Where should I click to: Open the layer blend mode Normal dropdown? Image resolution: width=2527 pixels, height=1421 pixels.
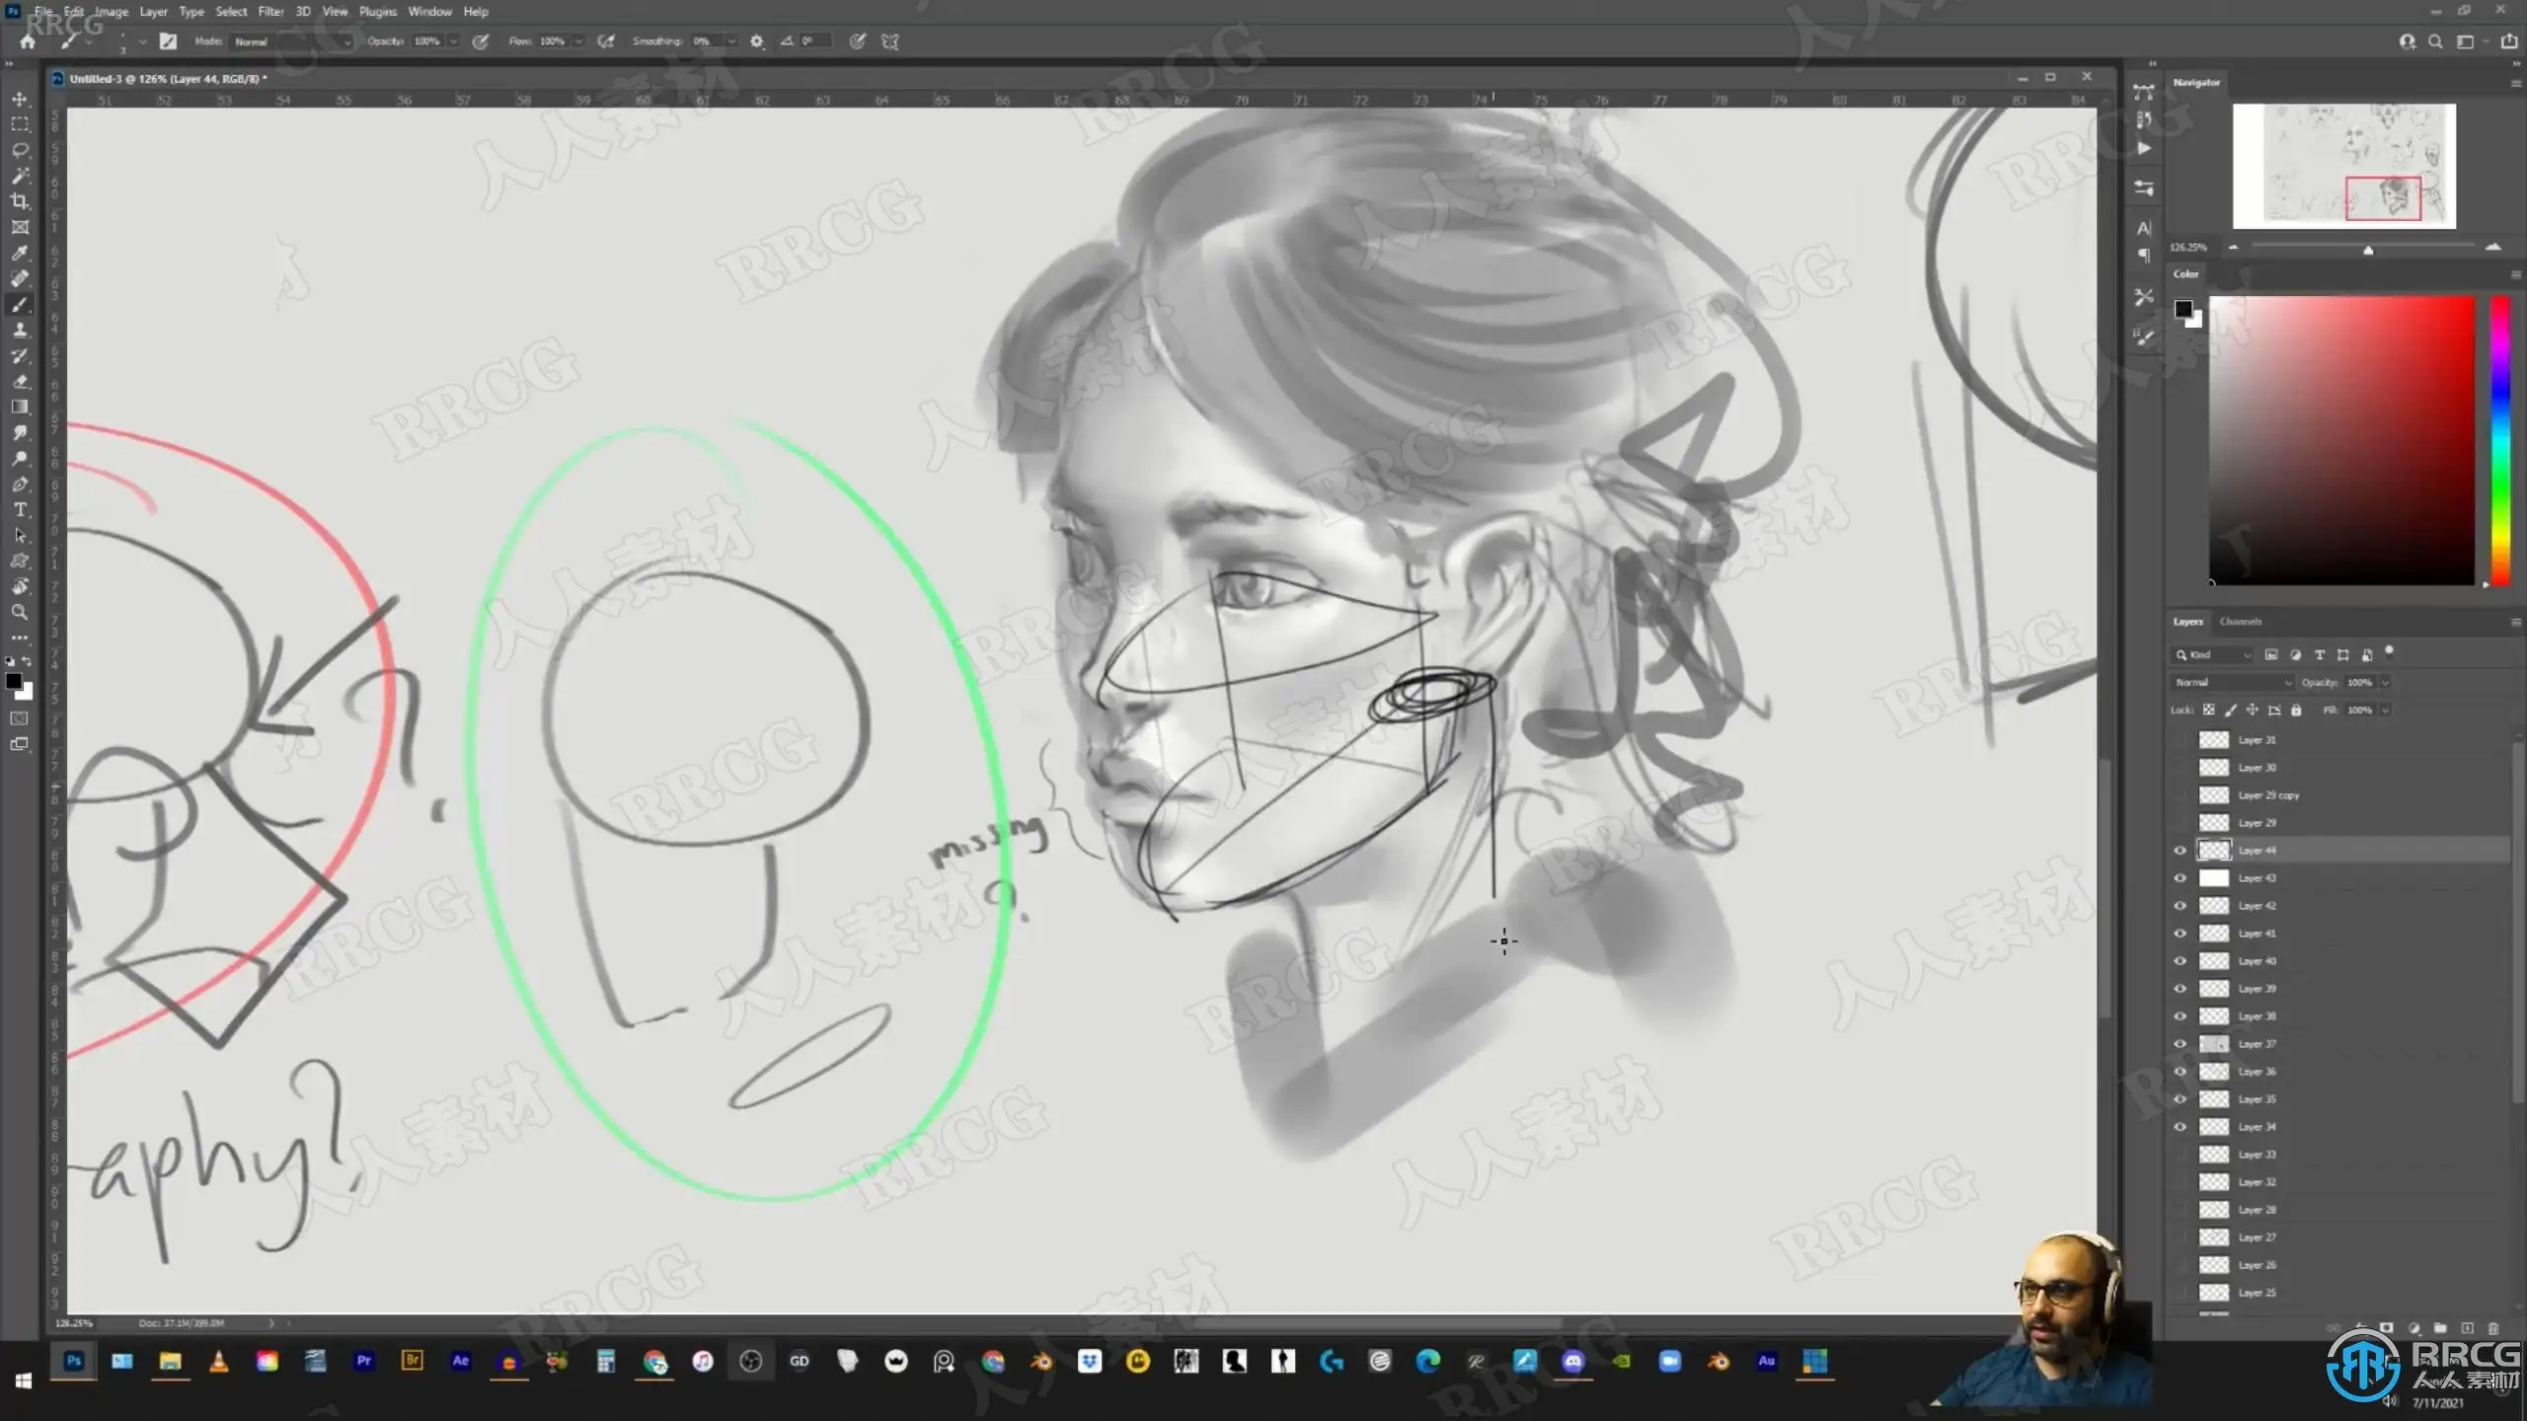(2233, 682)
